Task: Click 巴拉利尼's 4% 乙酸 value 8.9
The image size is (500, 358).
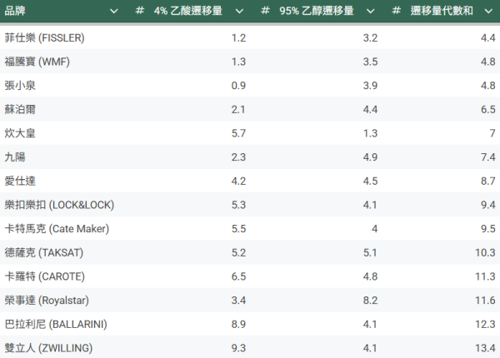Action: [238, 323]
